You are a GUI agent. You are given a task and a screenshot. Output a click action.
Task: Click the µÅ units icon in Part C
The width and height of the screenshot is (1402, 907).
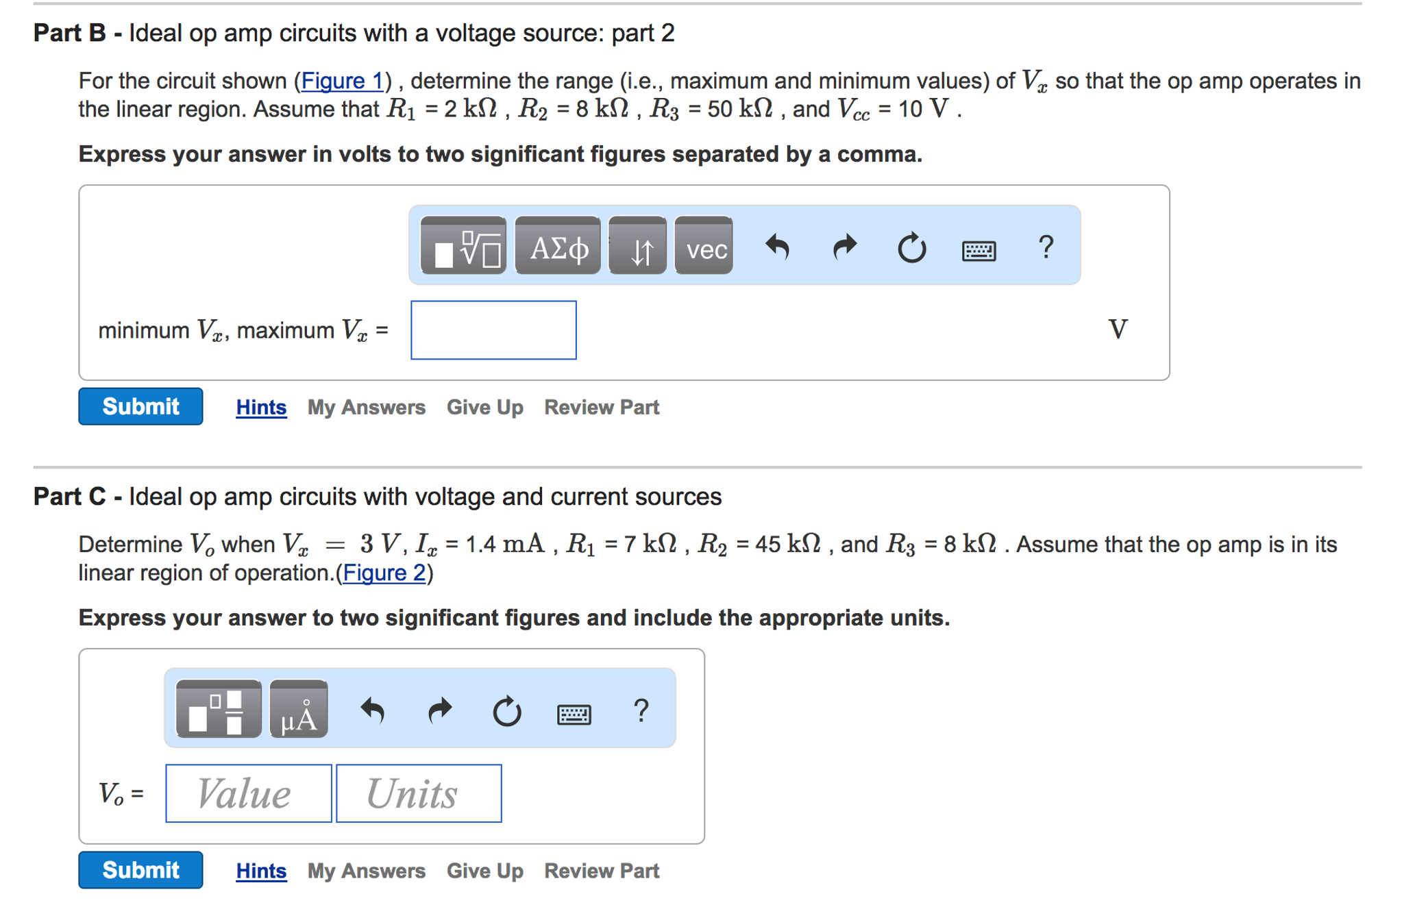[x=298, y=710]
